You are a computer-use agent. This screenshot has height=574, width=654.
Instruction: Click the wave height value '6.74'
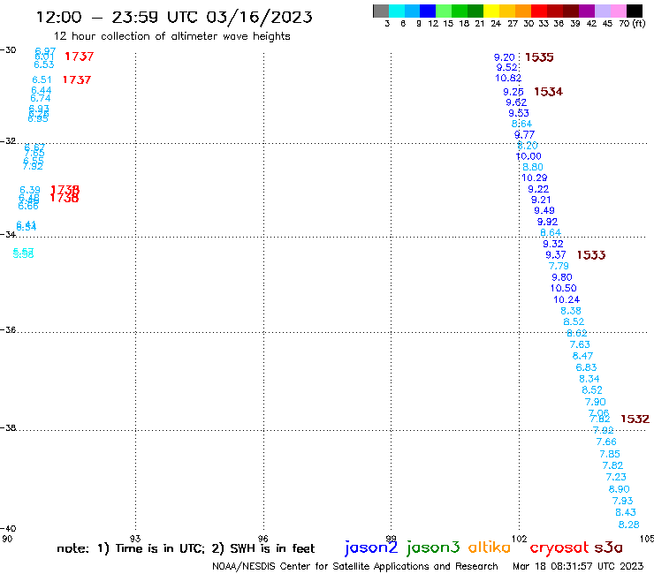pyautogui.click(x=41, y=98)
